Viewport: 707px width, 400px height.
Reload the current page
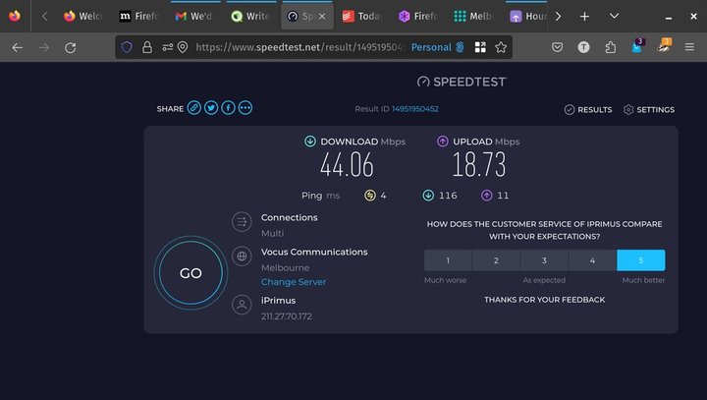coord(71,47)
